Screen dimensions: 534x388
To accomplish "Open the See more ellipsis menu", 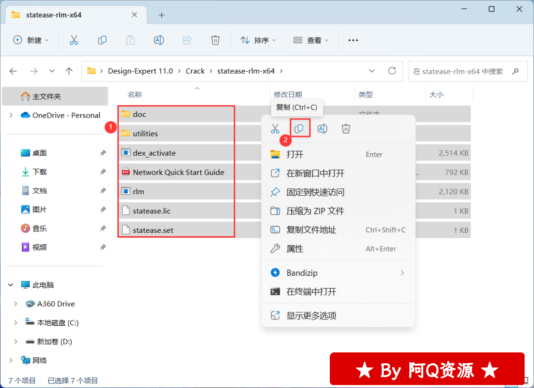I will pos(353,40).
